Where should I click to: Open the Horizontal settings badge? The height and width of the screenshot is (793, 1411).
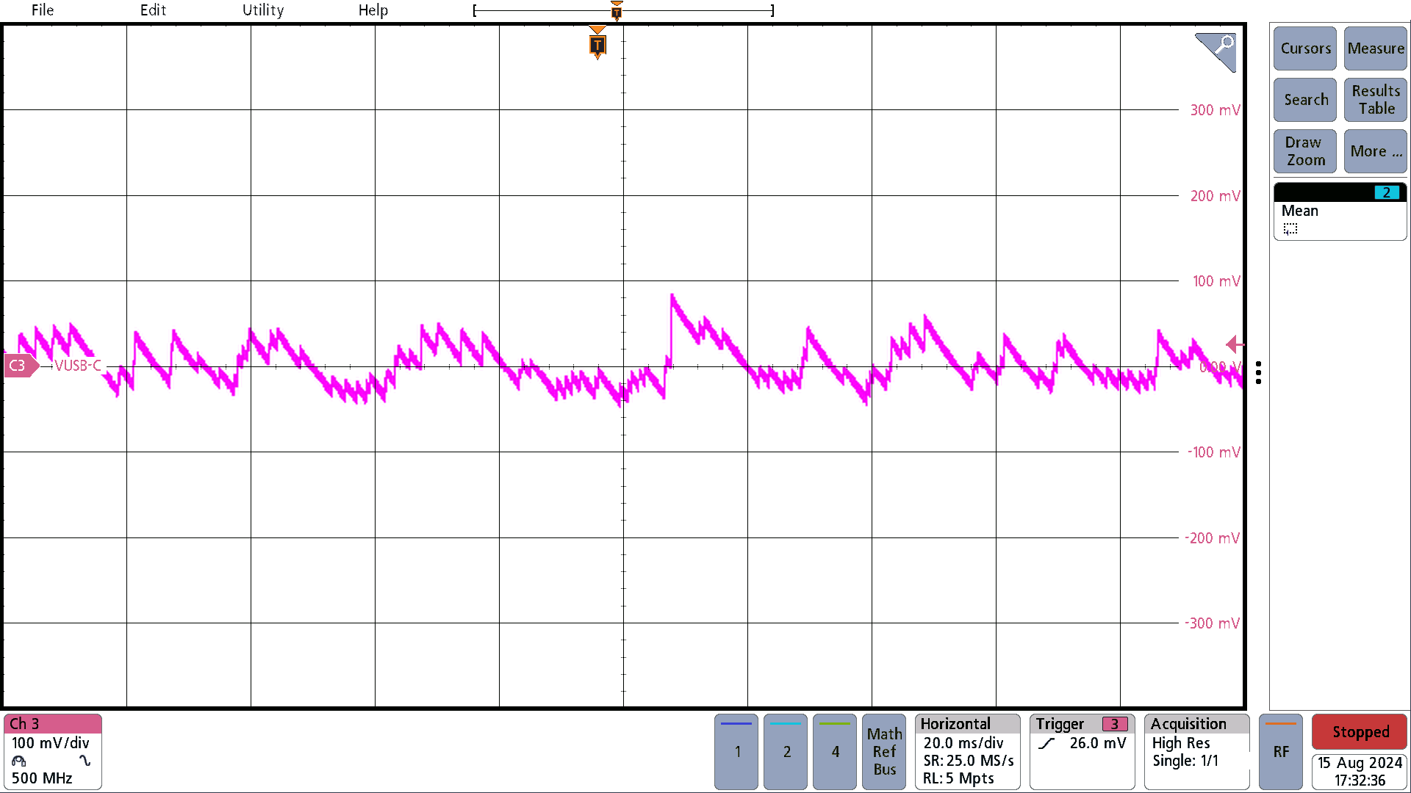click(x=968, y=751)
